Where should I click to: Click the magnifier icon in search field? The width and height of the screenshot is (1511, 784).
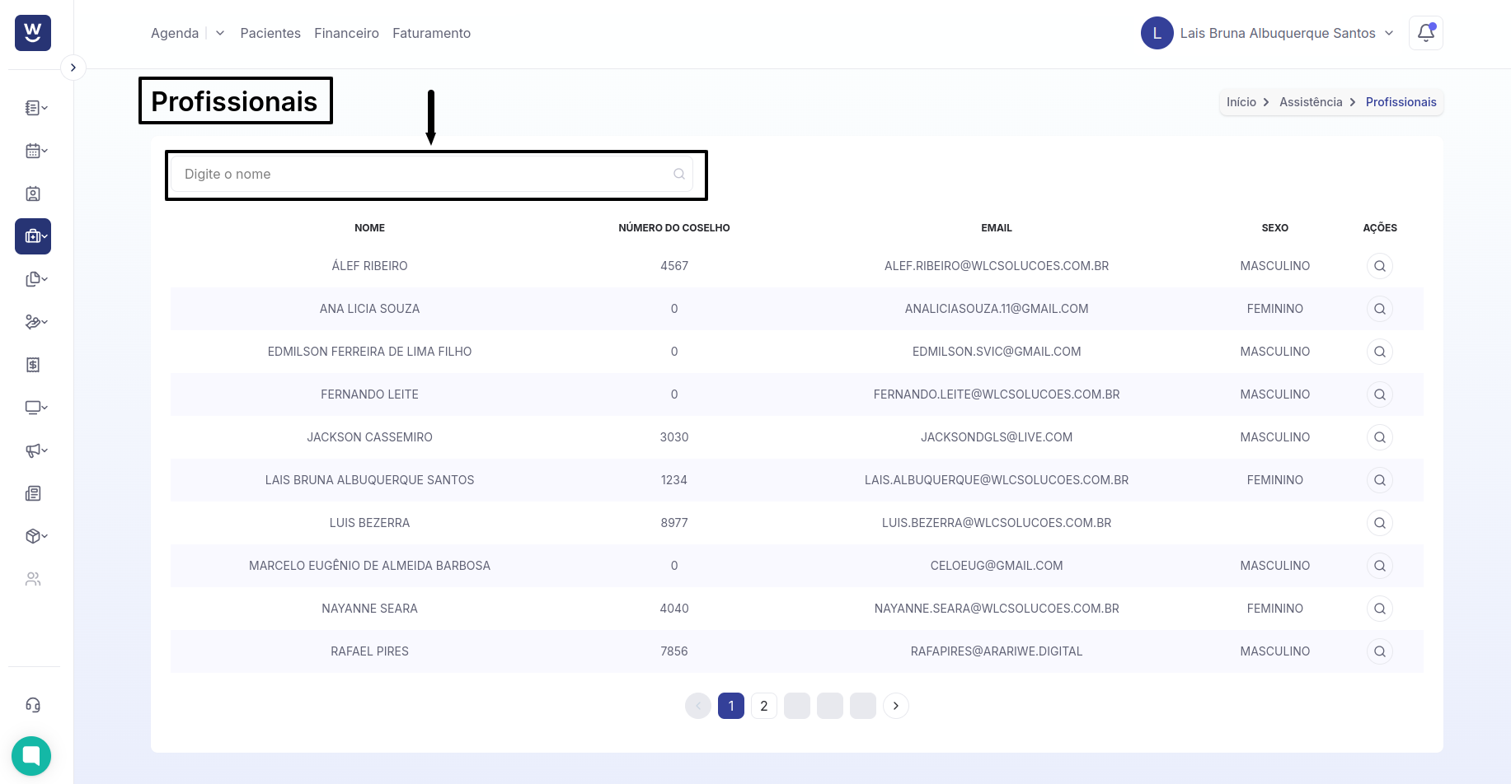(x=679, y=174)
